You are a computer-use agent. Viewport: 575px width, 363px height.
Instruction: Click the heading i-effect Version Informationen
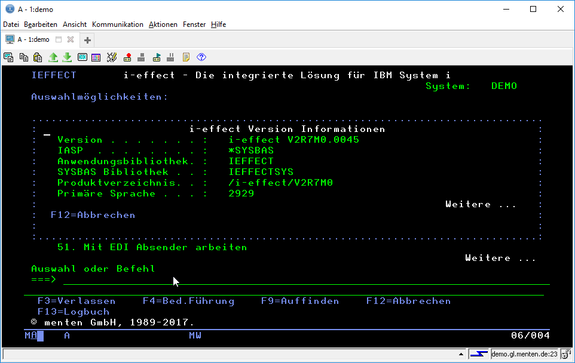(287, 129)
